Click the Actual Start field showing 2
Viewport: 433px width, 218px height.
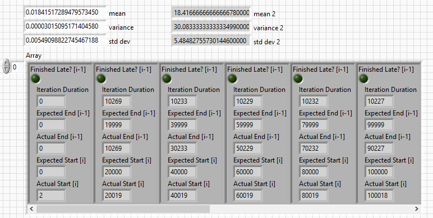(x=51, y=196)
